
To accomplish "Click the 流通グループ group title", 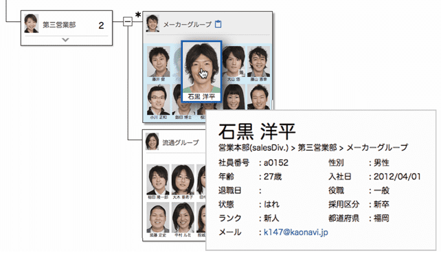I will (181, 143).
